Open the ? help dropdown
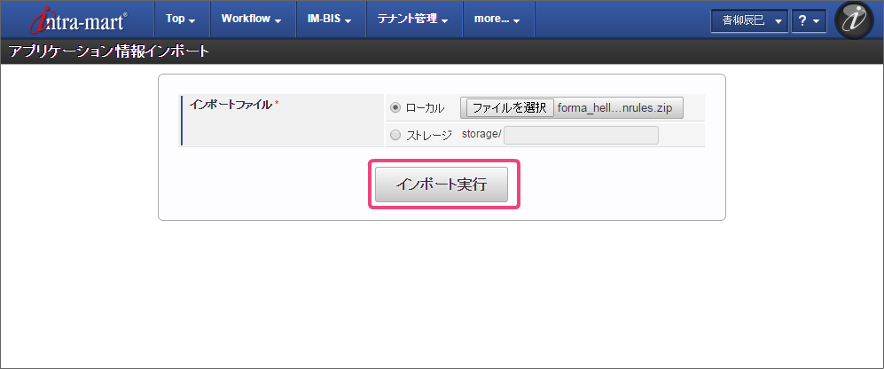This screenshot has width=884, height=369. tap(809, 21)
